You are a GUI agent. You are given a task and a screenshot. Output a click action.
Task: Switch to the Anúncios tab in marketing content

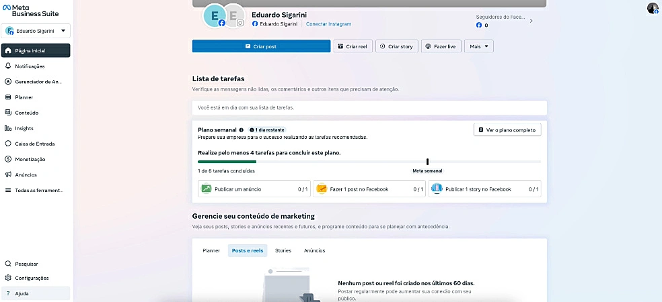click(x=315, y=250)
